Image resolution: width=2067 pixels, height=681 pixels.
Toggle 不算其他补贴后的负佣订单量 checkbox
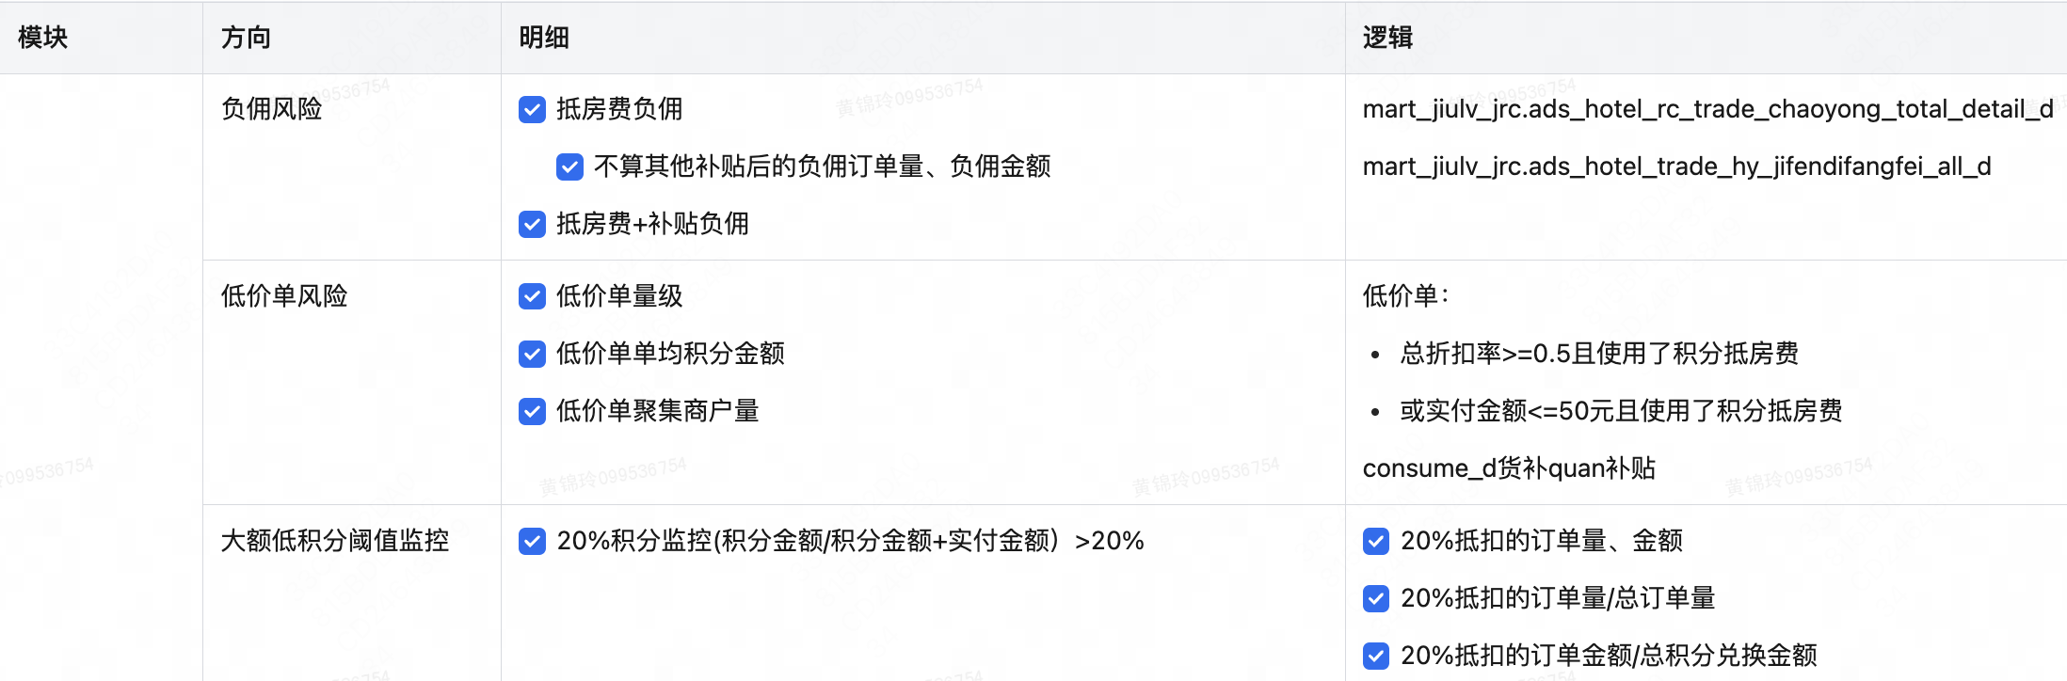569,167
